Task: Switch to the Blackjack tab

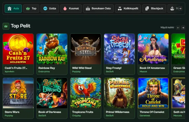Action: click(154, 9)
